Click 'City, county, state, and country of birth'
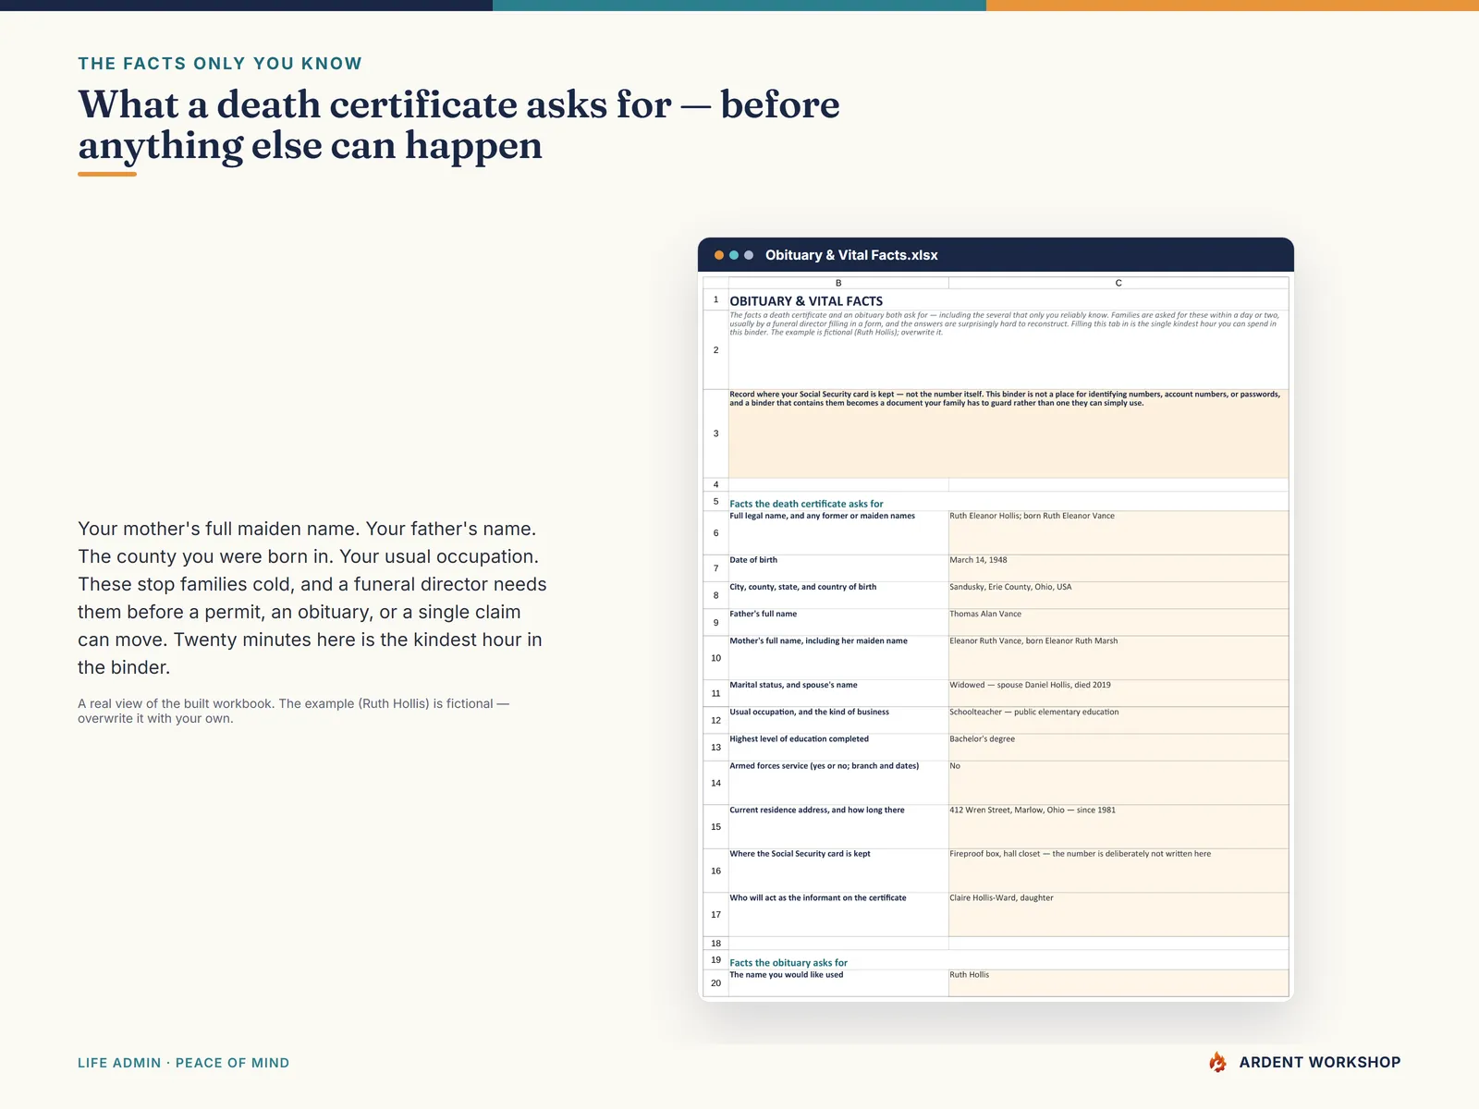This screenshot has width=1479, height=1109. coord(838,595)
